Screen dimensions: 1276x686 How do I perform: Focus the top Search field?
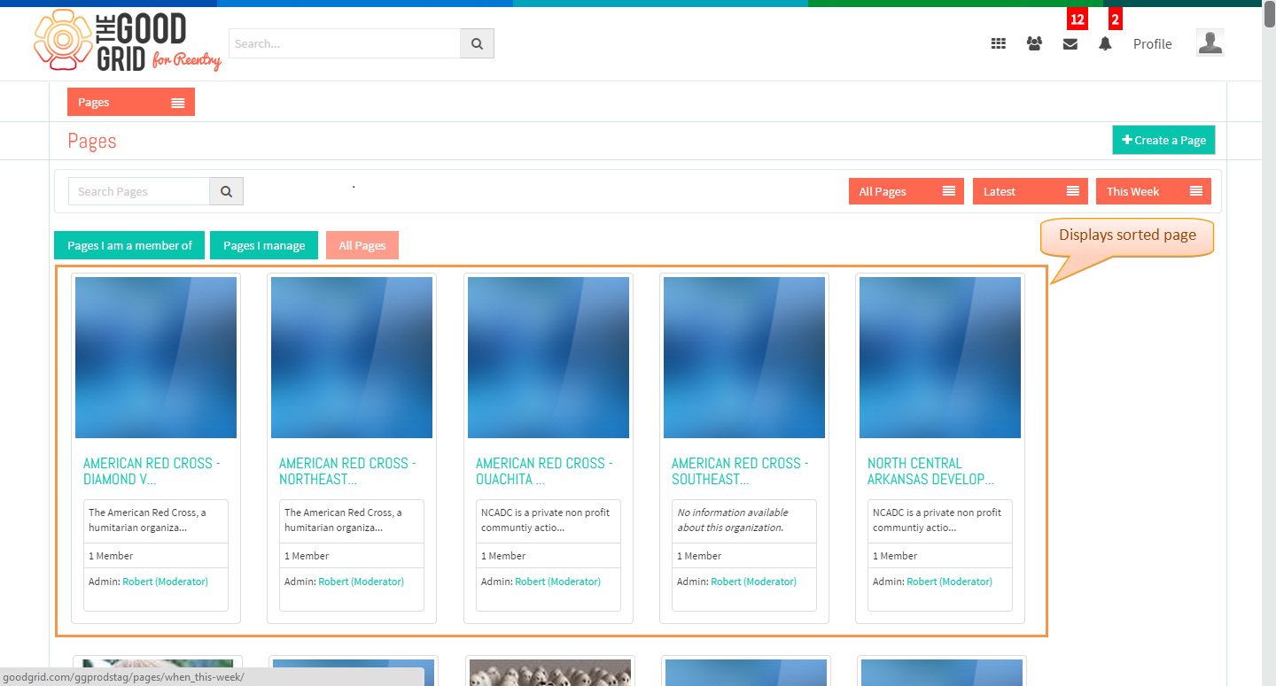(345, 43)
